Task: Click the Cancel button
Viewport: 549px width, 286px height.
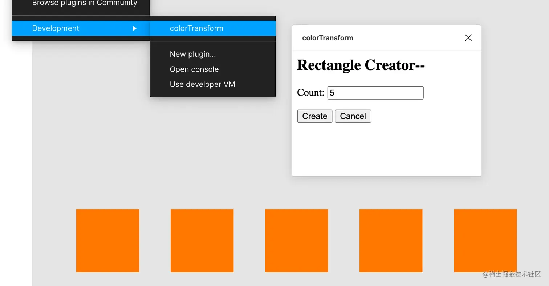Action: coord(353,116)
